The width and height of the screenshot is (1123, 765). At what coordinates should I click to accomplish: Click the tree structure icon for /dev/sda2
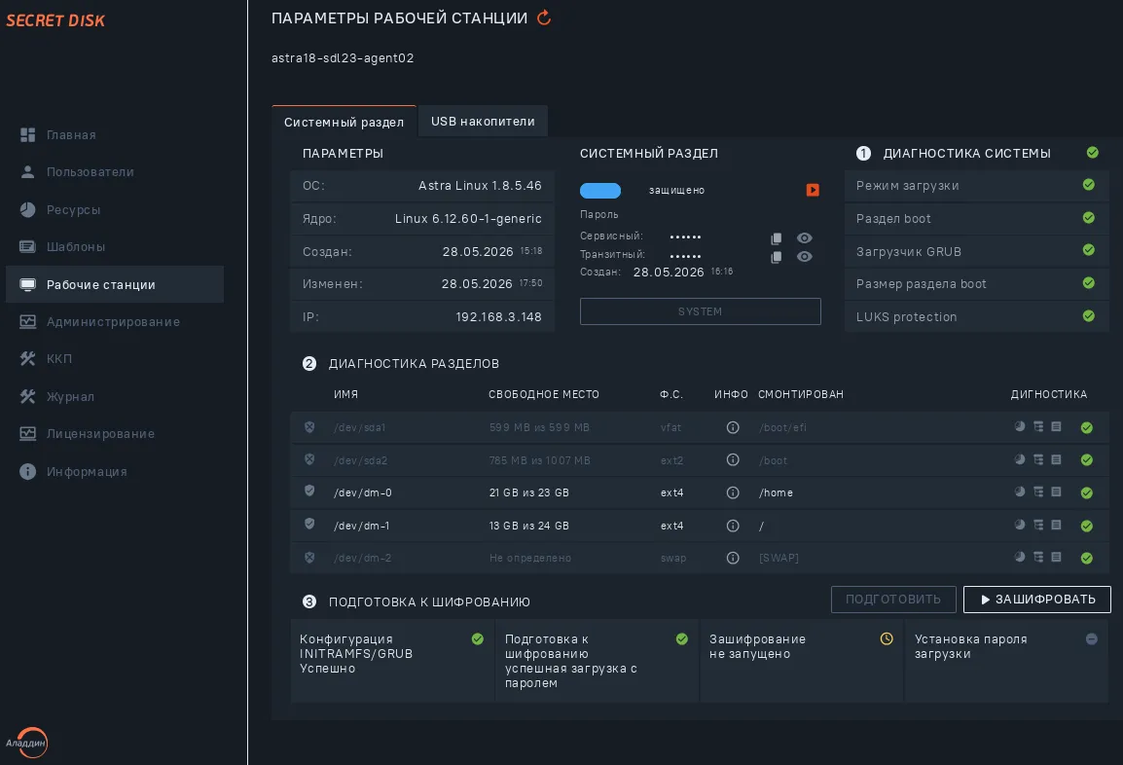click(x=1038, y=459)
